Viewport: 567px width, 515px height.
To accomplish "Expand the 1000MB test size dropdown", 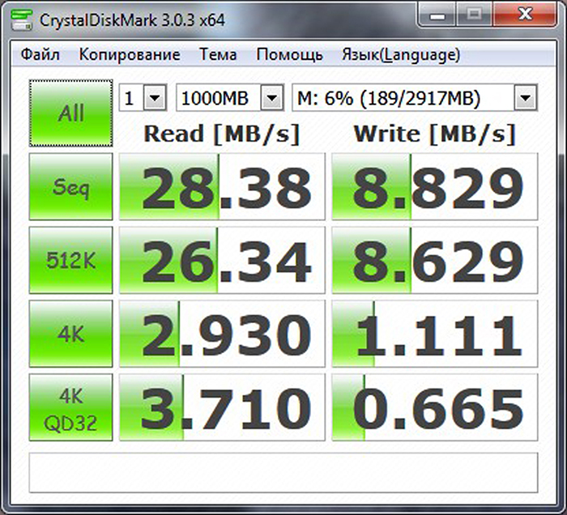I will tap(272, 98).
